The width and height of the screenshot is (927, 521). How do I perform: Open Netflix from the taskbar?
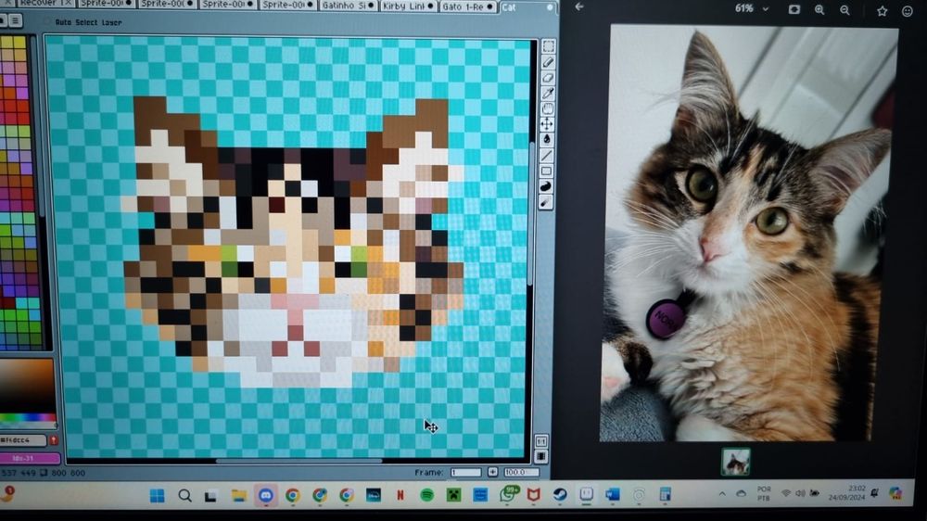[x=400, y=495]
